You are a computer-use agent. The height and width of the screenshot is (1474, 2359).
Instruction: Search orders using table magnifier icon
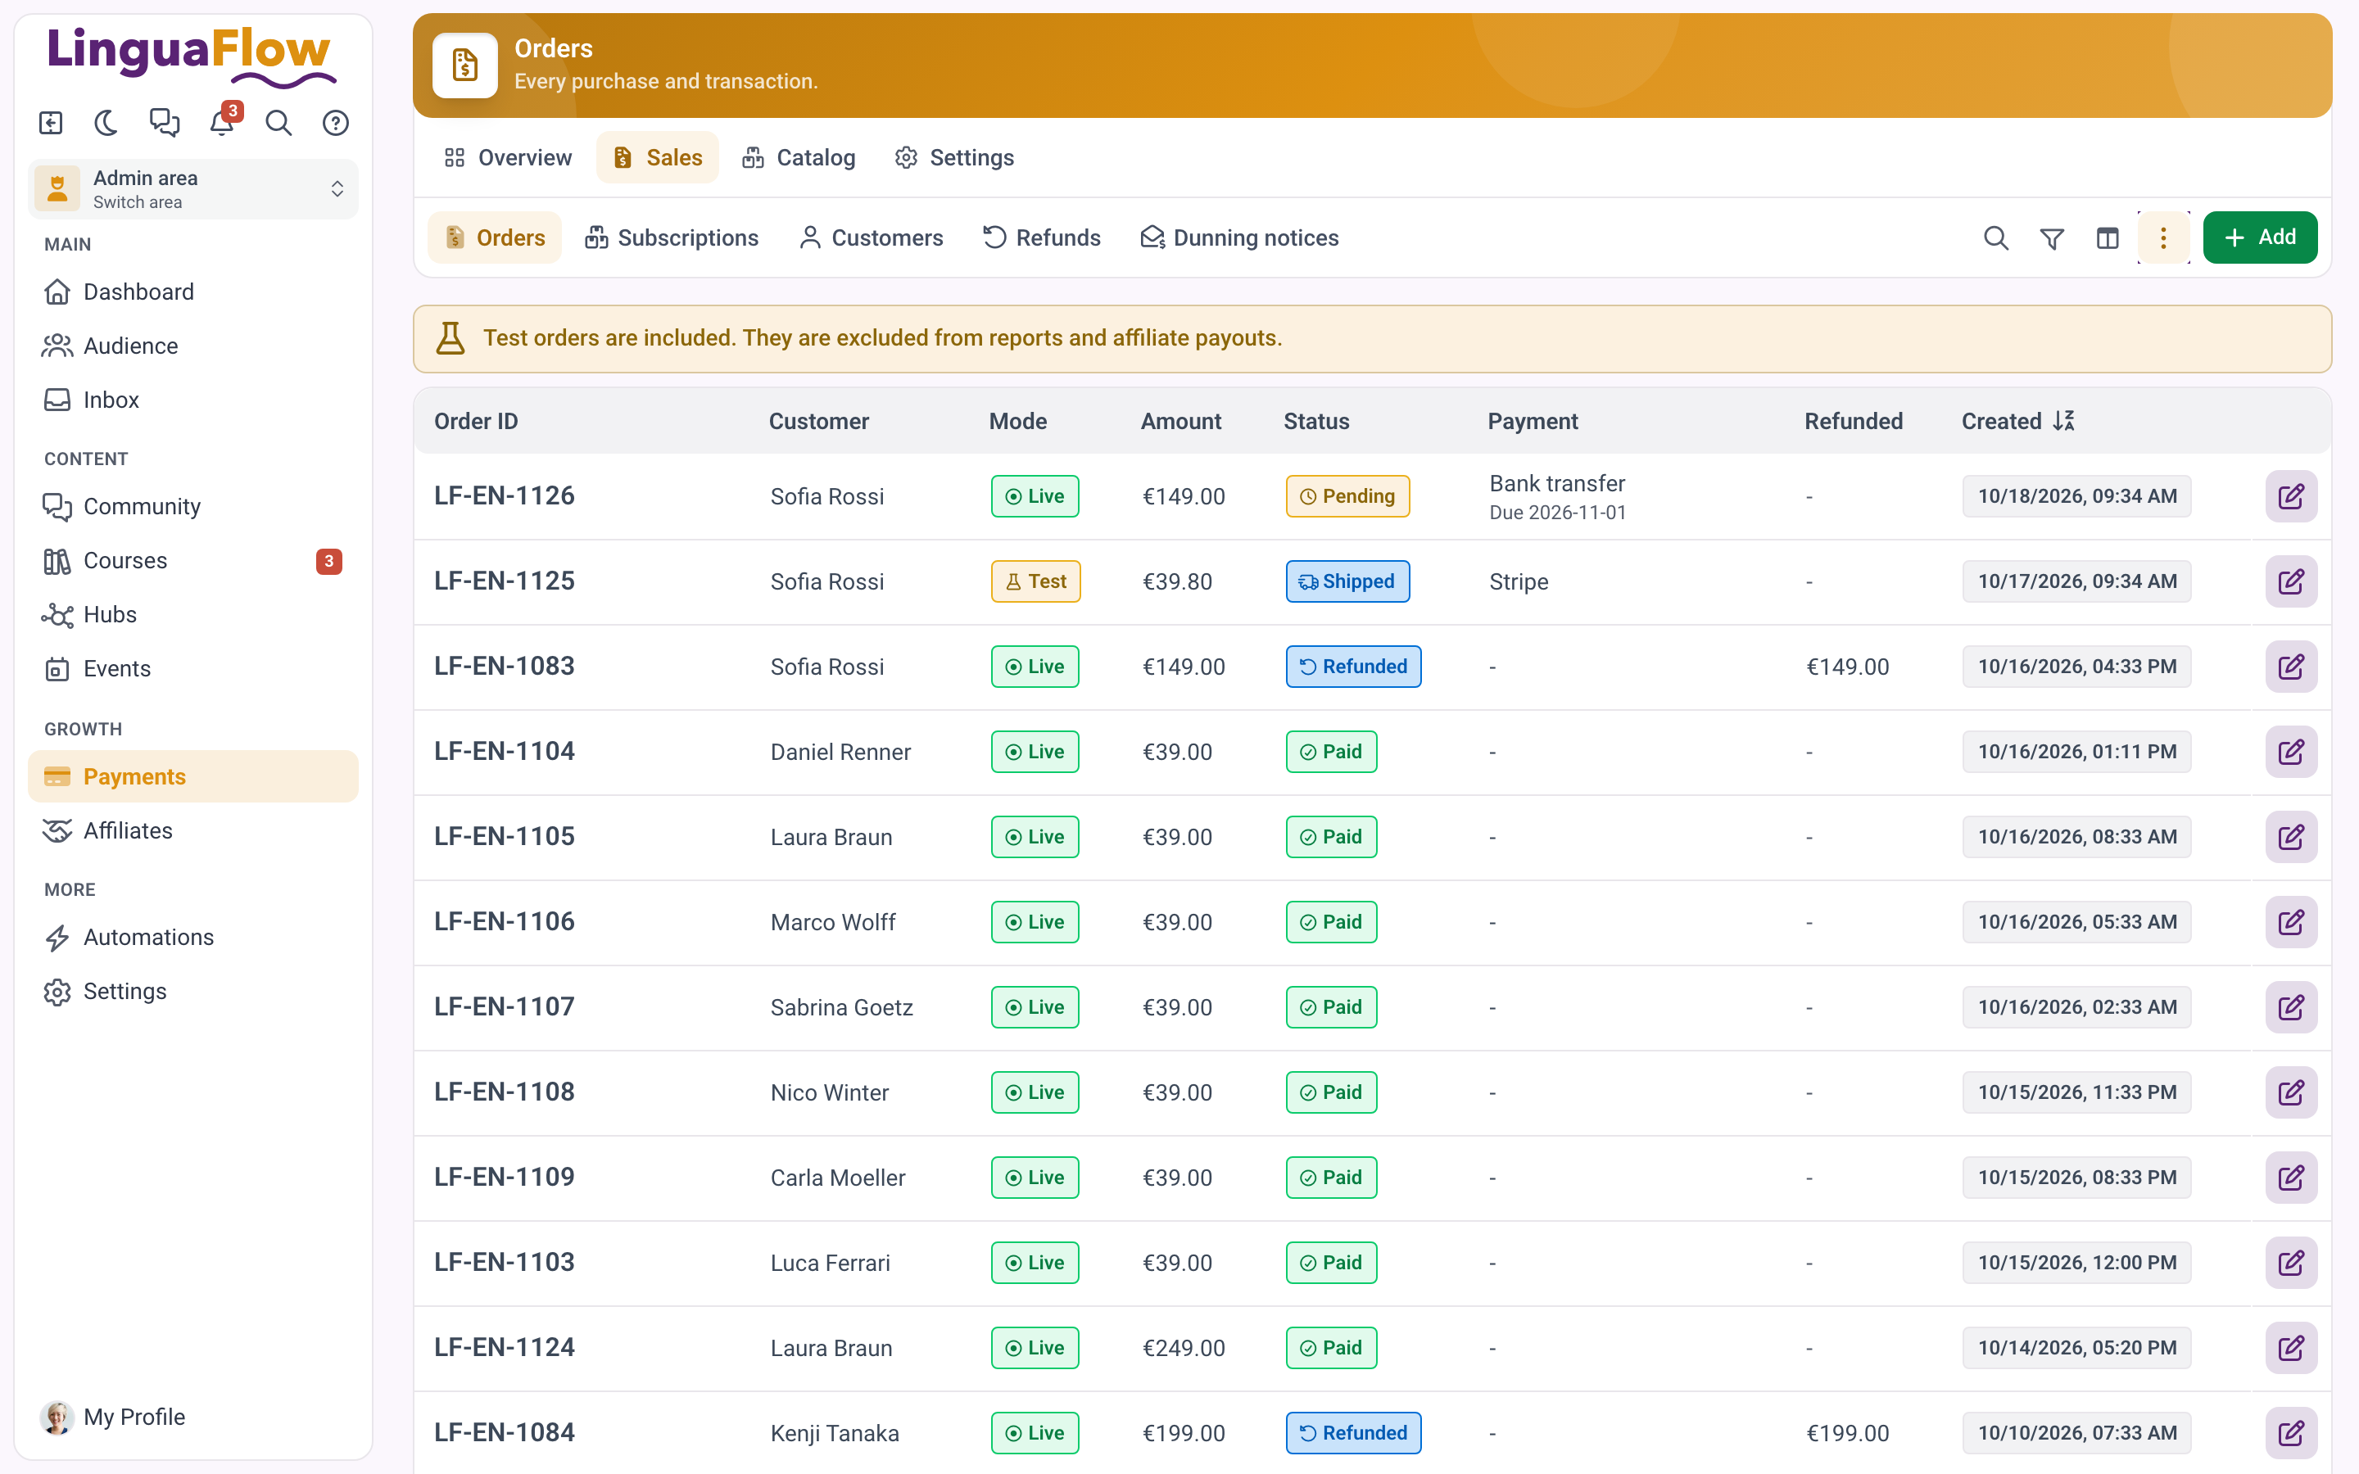click(1995, 237)
